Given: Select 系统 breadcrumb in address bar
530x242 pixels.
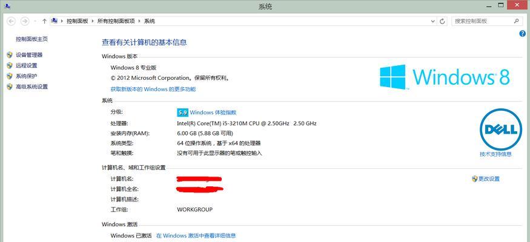Looking at the screenshot, I should click(150, 21).
